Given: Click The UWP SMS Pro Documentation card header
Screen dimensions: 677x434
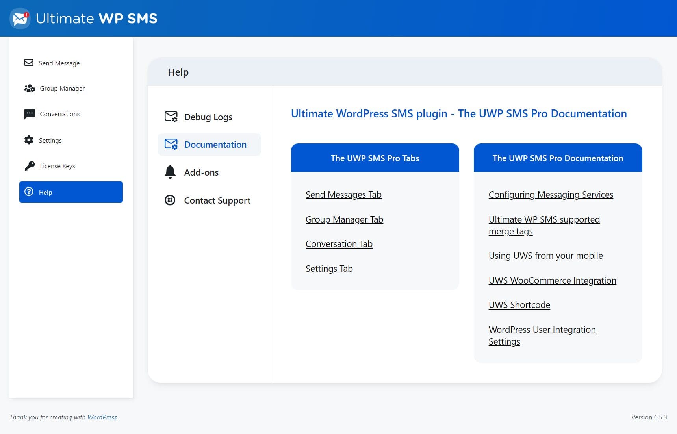Looking at the screenshot, I should click(558, 158).
